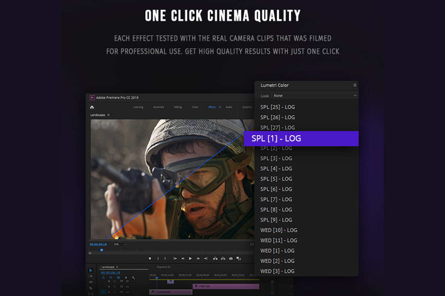The height and width of the screenshot is (296, 445).
Task: Open the Landscape monitor panel menu
Action: click(x=109, y=115)
